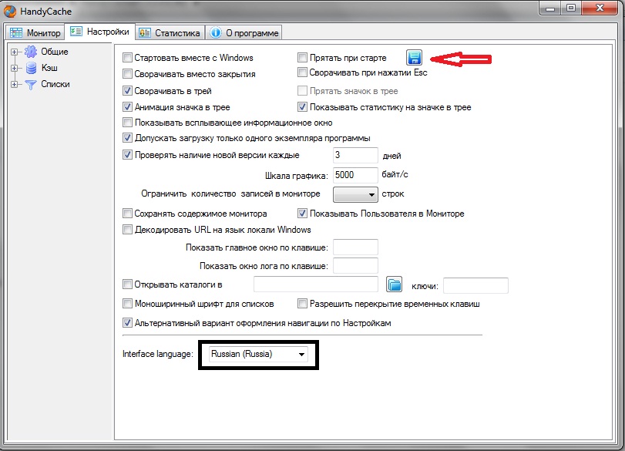This screenshot has width=625, height=451.
Task: Click the days interval field showing 3
Action: (355, 155)
